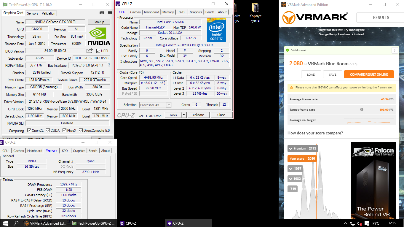The height and width of the screenshot is (227, 404).
Task: Switch to the CPU tab in the lower CPU-Z window
Action: point(6,151)
